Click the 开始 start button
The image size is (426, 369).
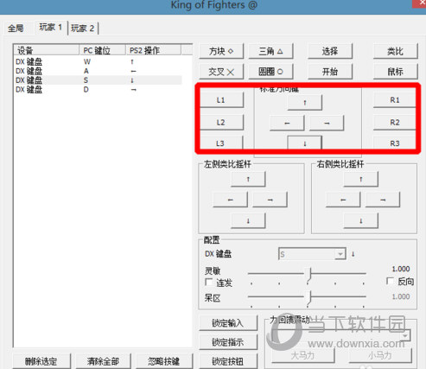[330, 72]
